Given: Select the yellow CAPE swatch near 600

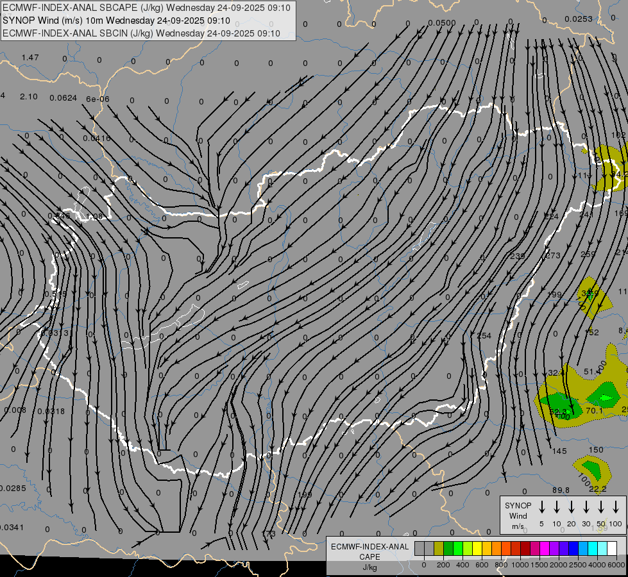Looking at the screenshot, I should [477, 549].
